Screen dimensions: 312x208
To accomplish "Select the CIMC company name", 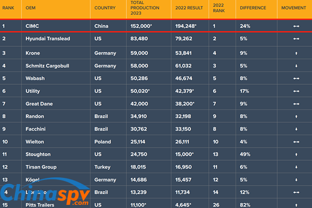I will point(32,26).
